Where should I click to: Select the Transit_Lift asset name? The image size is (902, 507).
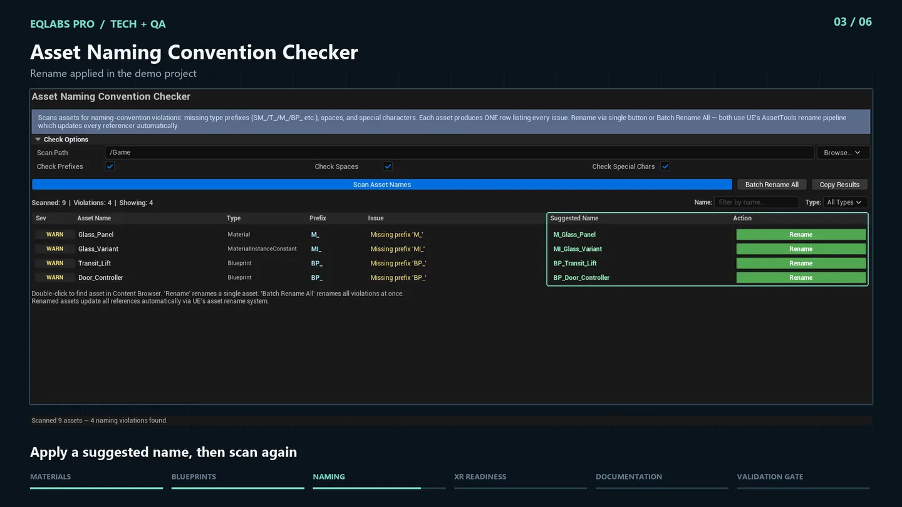pos(95,264)
